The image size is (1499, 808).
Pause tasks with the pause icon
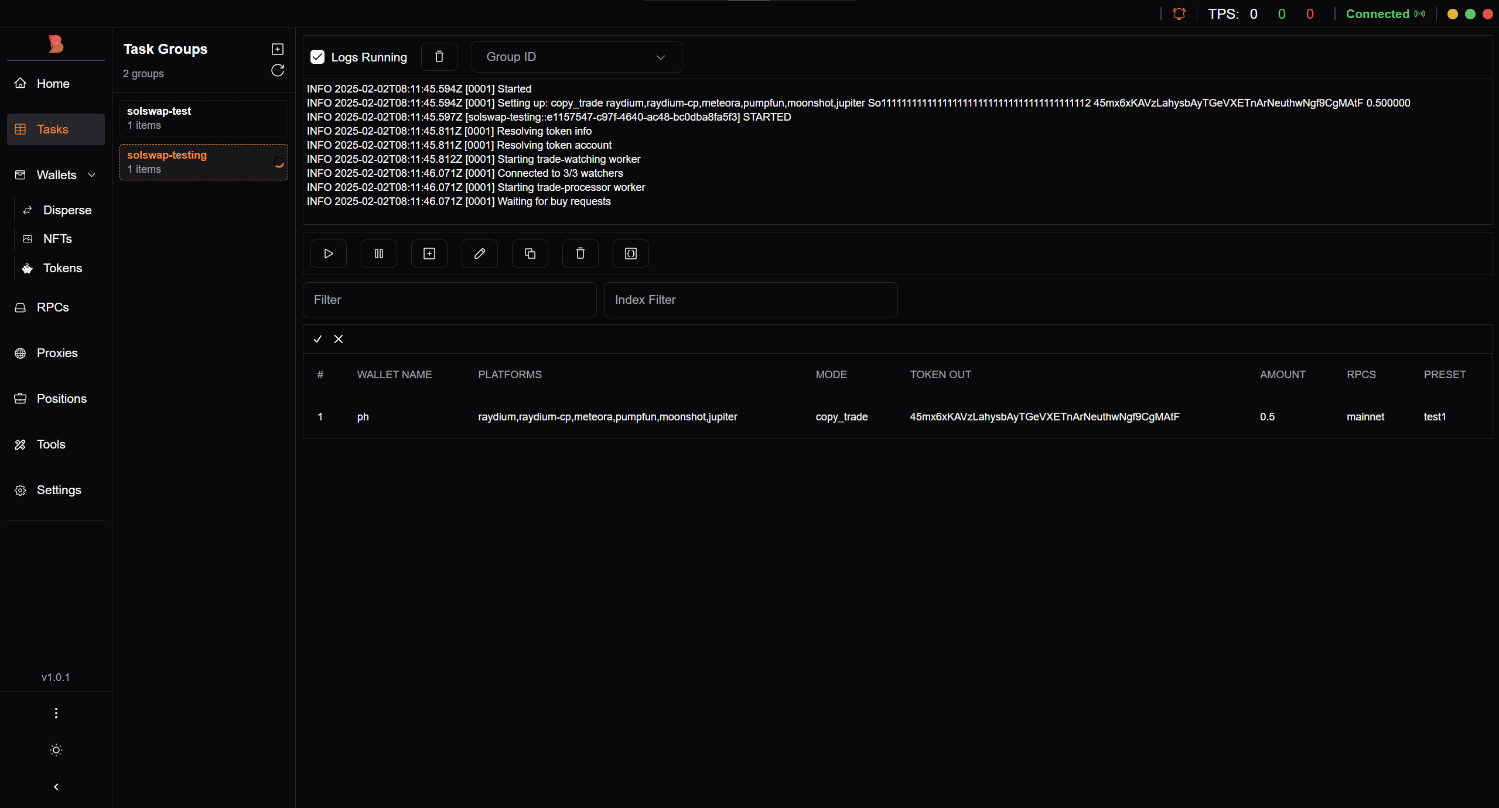point(378,254)
